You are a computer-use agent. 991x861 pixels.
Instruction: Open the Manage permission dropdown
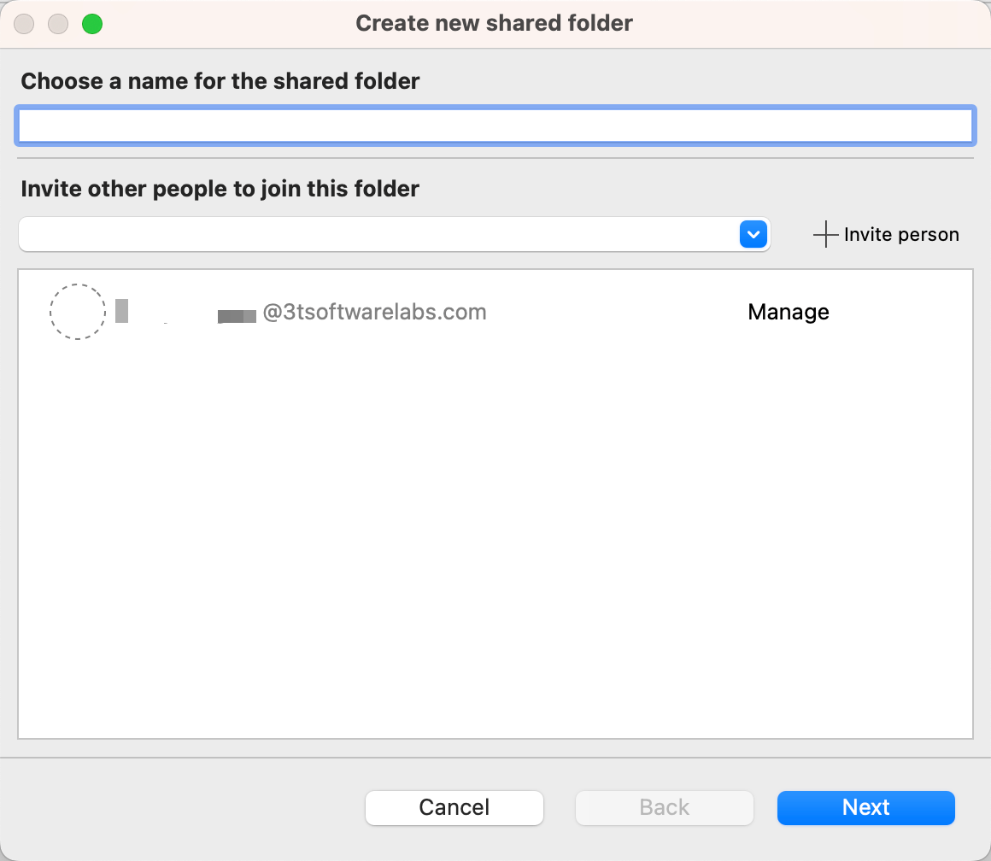tap(788, 312)
